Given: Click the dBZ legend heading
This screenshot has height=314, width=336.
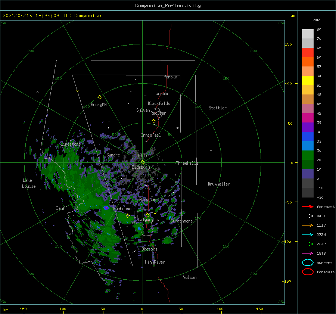Looking at the screenshot, I should (x=317, y=20).
